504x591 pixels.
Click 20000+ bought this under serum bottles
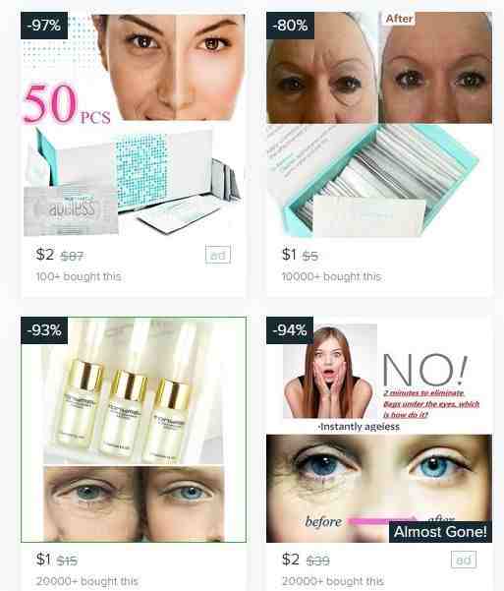(x=87, y=581)
